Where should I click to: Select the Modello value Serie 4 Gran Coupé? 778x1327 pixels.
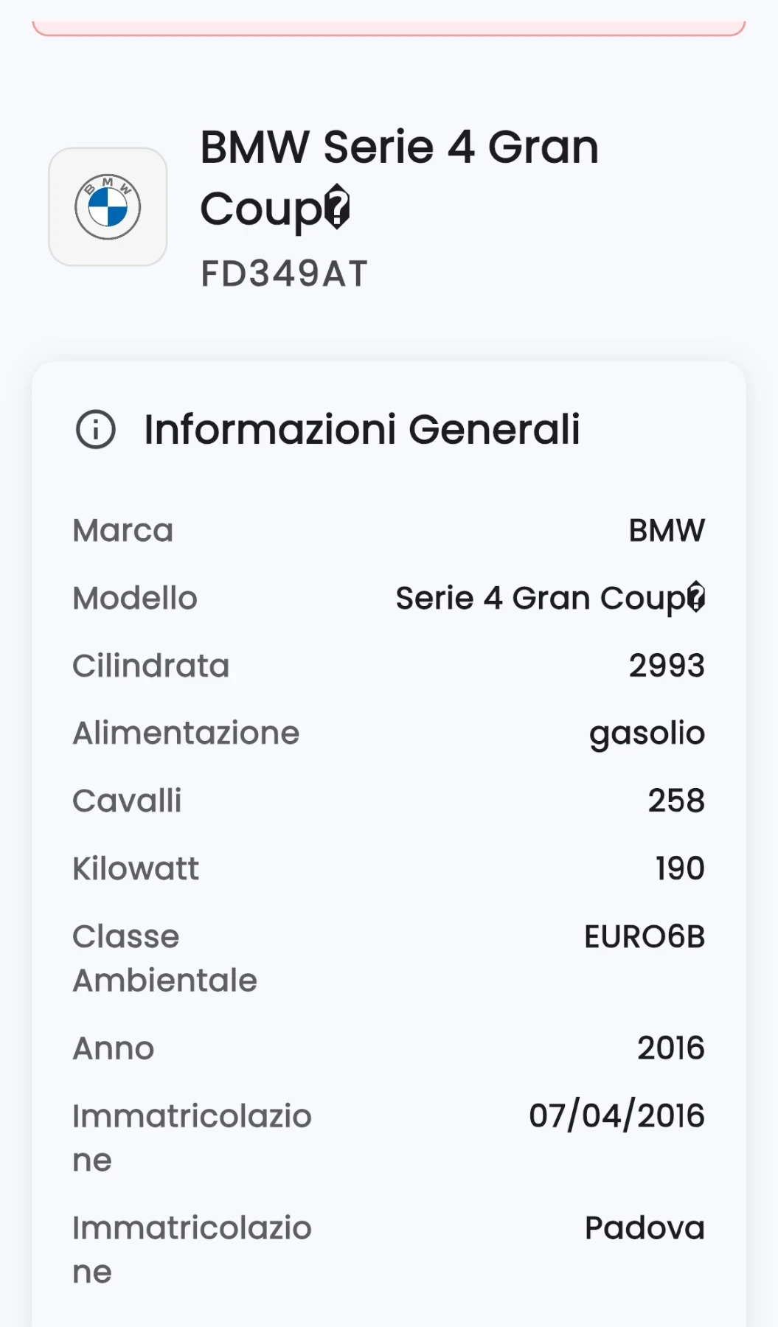tap(550, 598)
